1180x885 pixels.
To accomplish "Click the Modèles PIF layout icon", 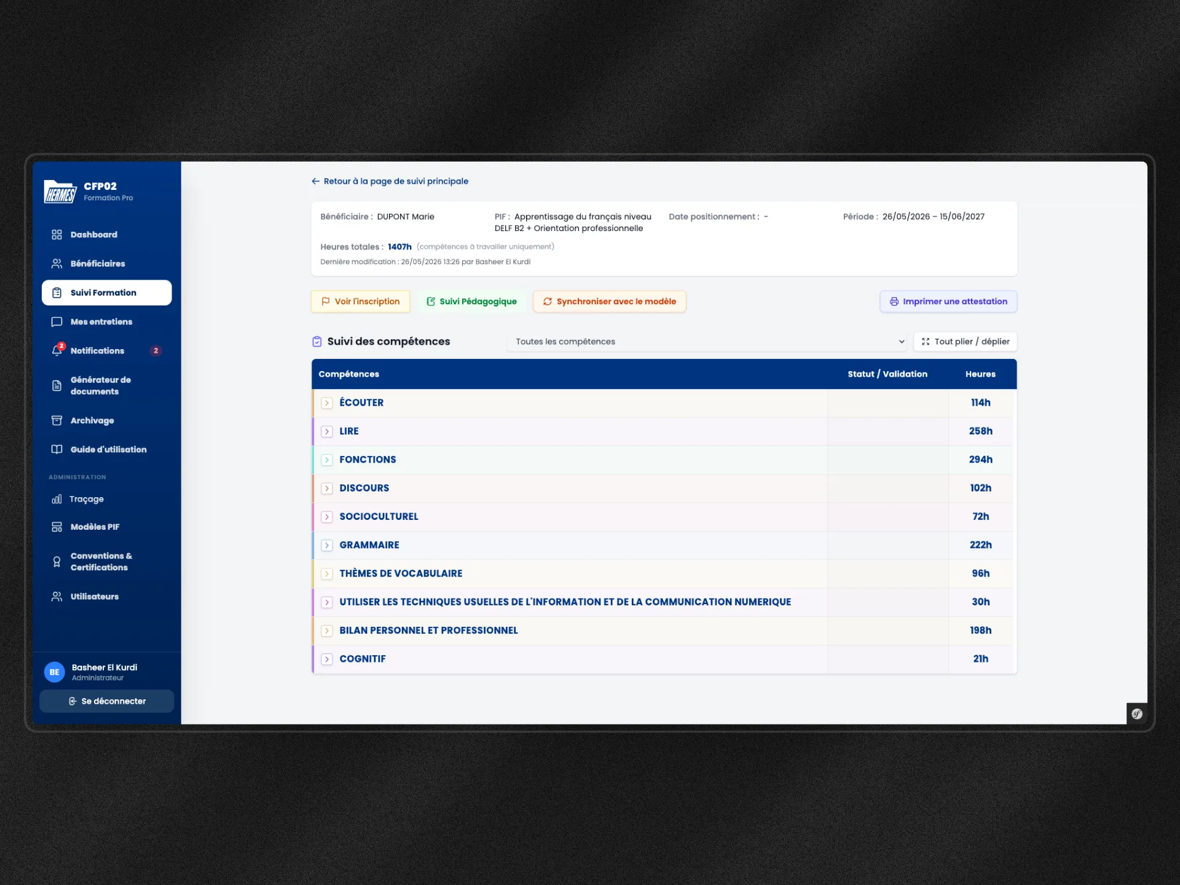I will point(57,527).
